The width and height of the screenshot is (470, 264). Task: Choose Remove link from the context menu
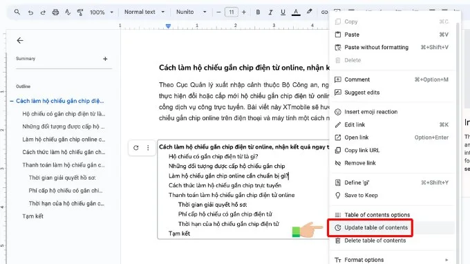(392, 163)
